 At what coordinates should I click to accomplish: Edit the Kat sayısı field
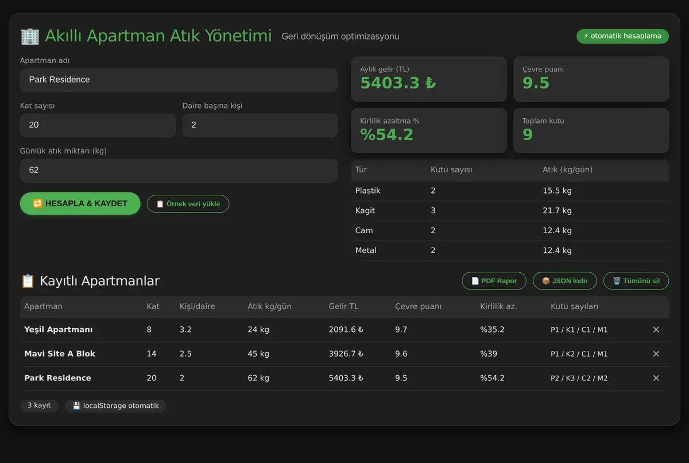[x=98, y=125]
